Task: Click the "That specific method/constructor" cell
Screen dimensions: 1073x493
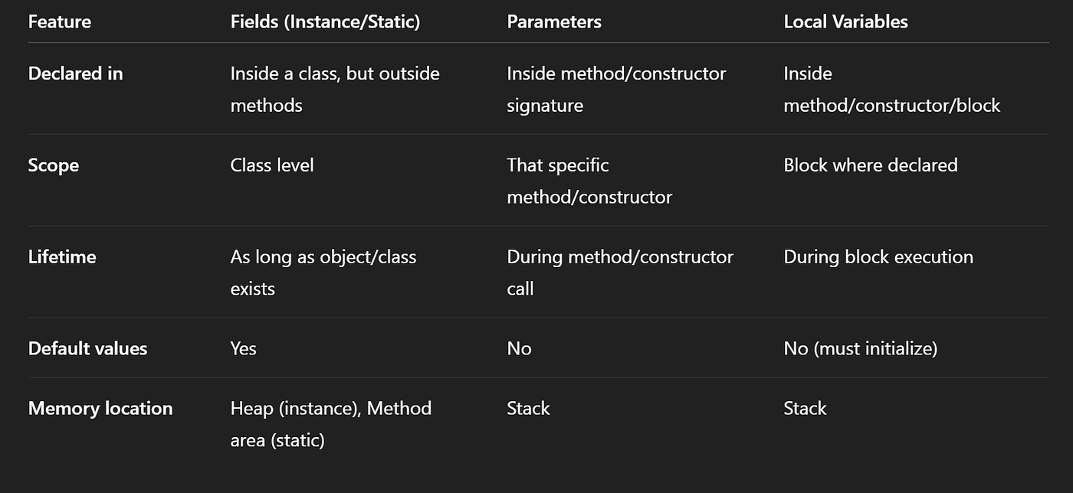Action: pos(589,181)
